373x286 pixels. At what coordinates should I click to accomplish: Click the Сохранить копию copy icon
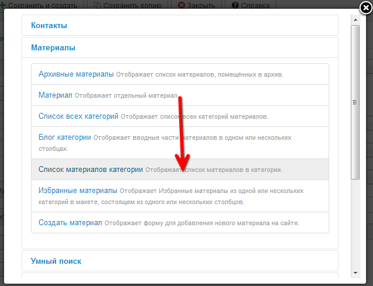[97, 6]
